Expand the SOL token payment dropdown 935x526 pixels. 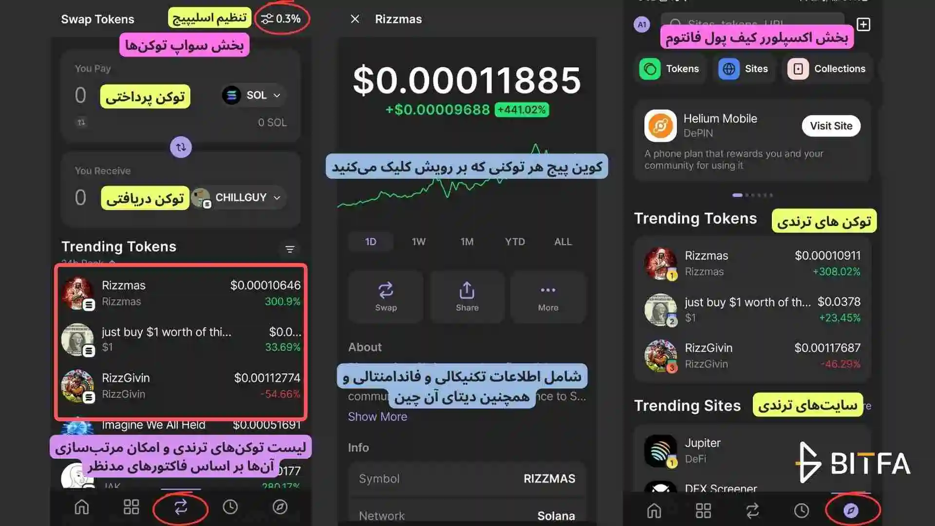tap(252, 94)
